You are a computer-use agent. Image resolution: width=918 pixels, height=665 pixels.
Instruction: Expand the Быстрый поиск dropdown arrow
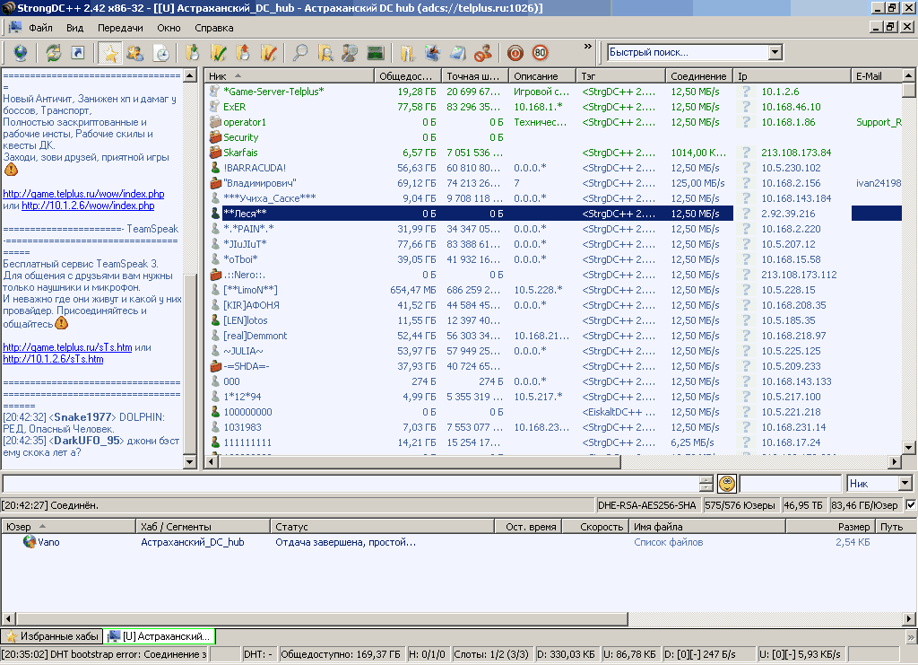pyautogui.click(x=775, y=52)
